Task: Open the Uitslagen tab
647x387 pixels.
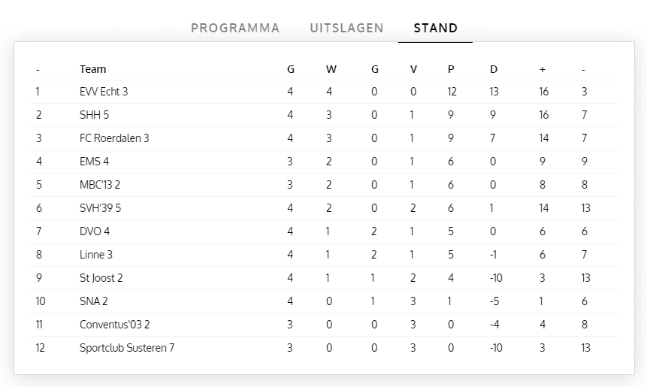Action: (346, 29)
